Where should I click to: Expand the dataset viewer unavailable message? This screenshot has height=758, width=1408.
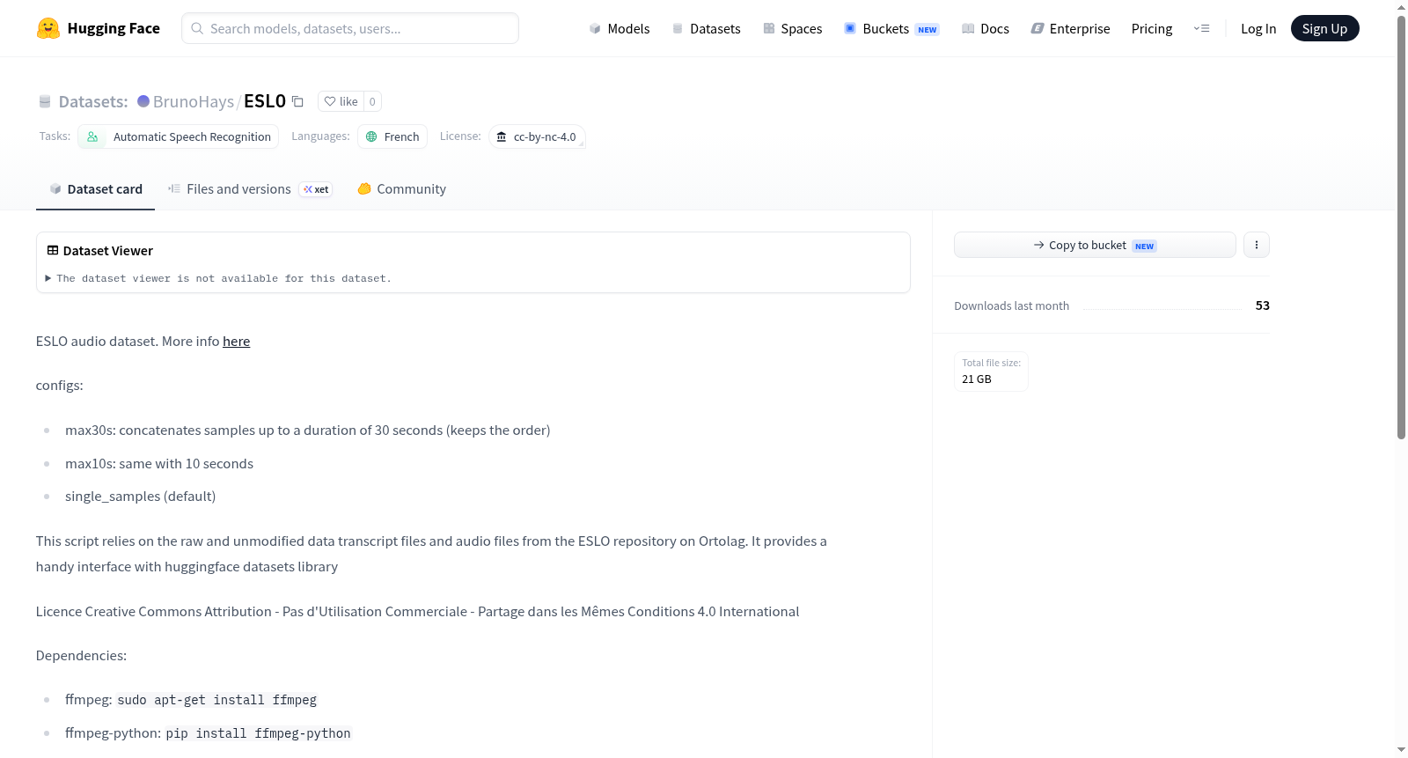coord(218,278)
